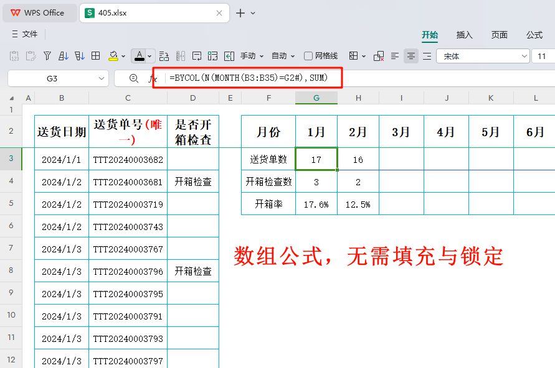Image resolution: width=555 pixels, height=368 pixels.
Task: Close the 405.xlsx document tab
Action: [x=219, y=13]
